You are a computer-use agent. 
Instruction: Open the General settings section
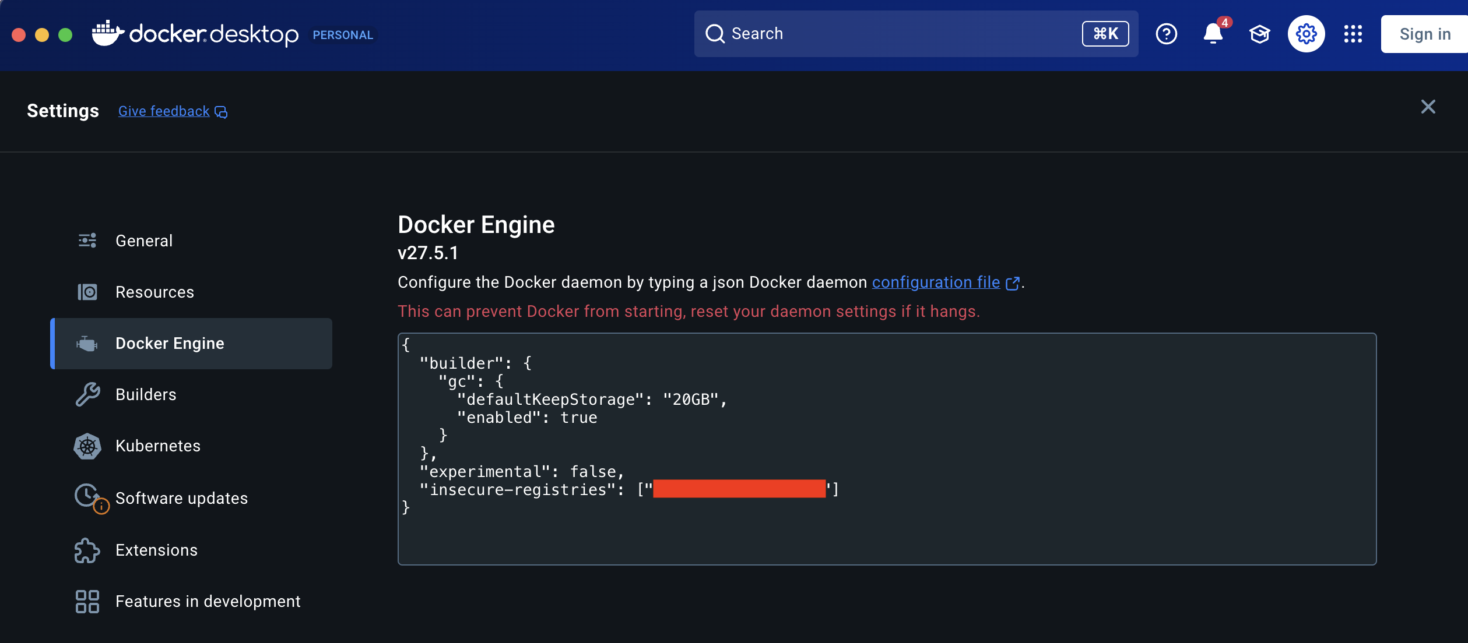(143, 241)
